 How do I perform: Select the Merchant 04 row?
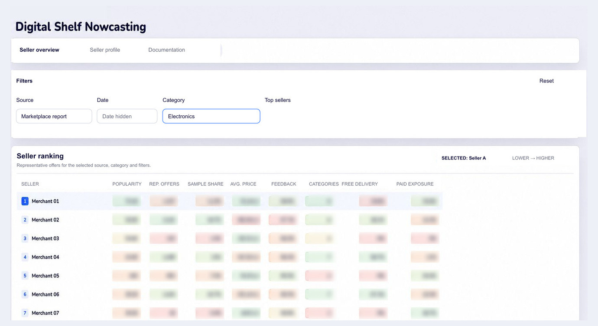pos(230,257)
